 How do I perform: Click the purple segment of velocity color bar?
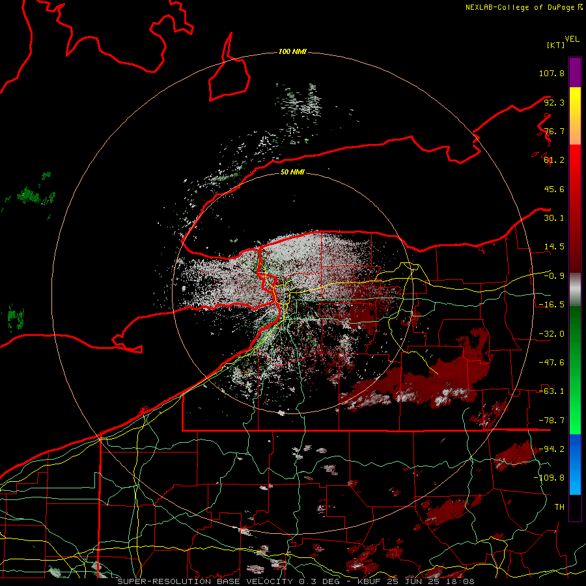click(x=575, y=72)
